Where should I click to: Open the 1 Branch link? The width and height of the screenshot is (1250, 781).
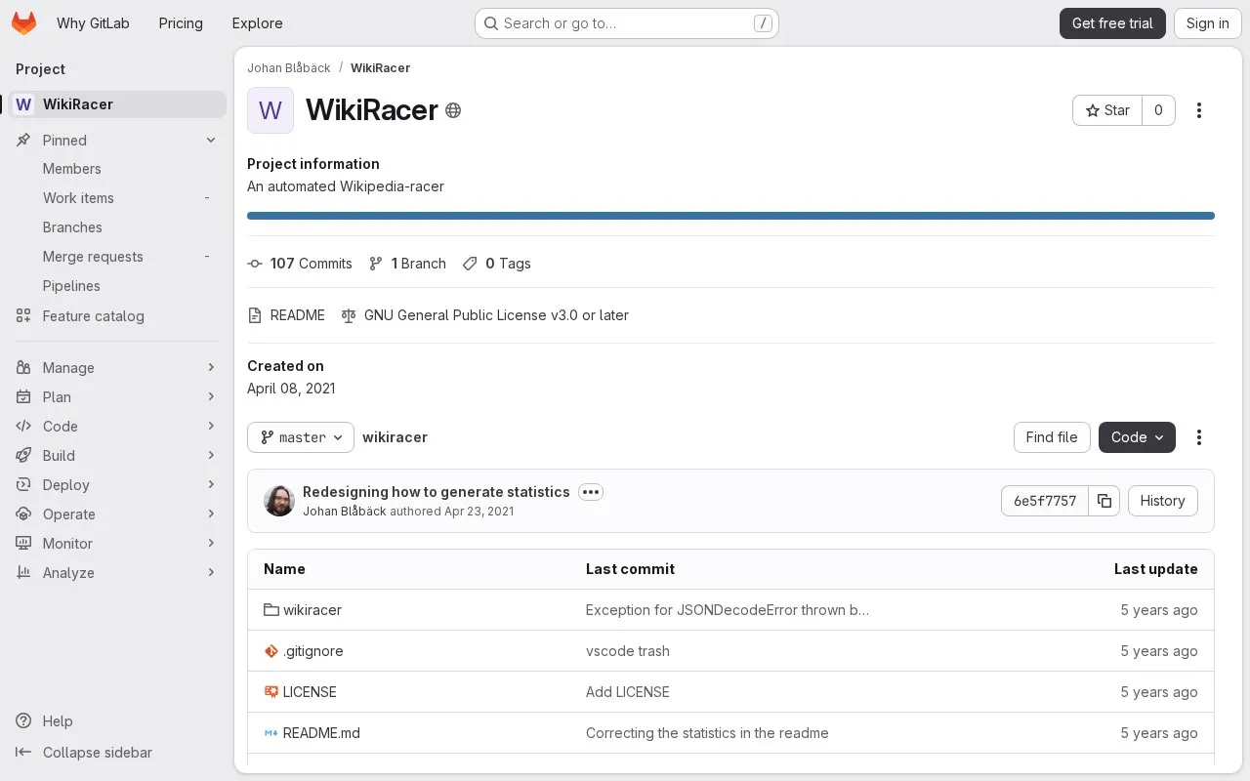pos(407,264)
